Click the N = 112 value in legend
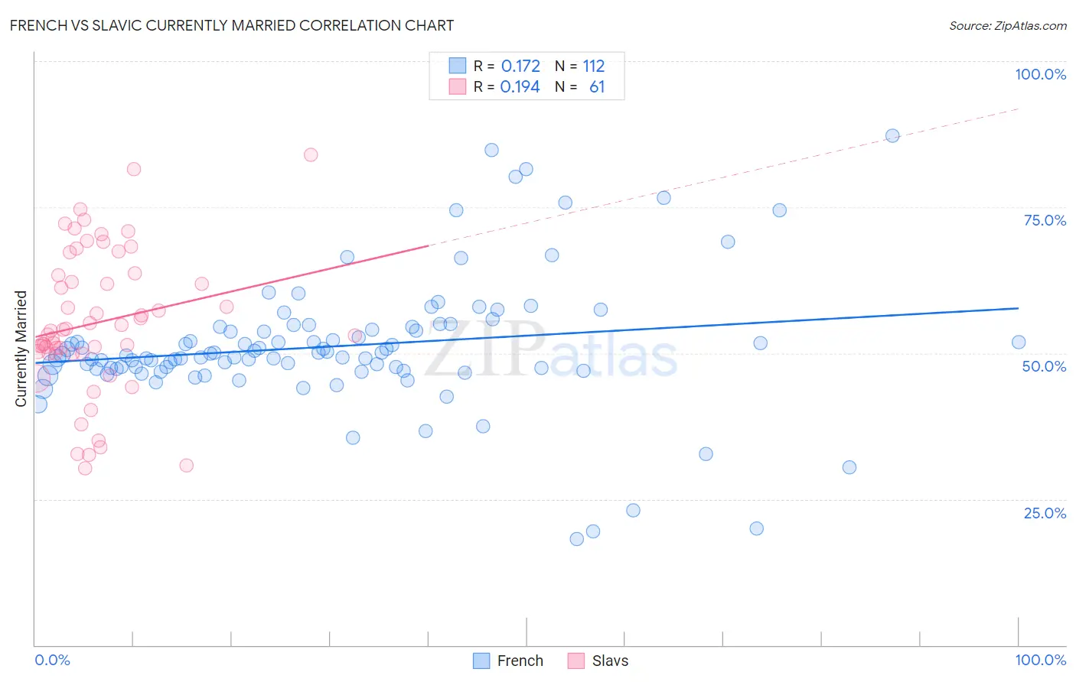The width and height of the screenshot is (1076, 682). (580, 66)
